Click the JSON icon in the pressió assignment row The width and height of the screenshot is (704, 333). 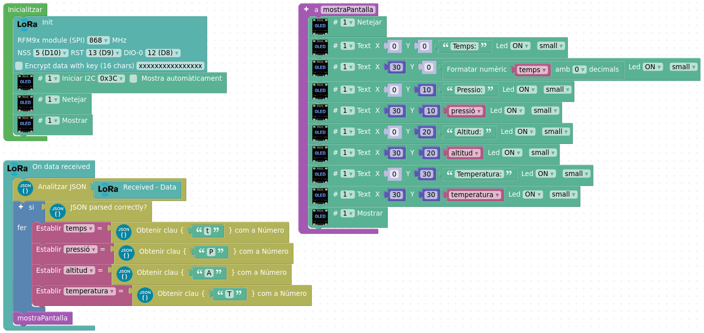coord(127,253)
